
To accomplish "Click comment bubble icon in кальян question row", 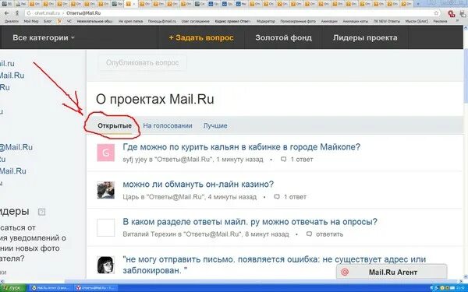I will click(284, 160).
